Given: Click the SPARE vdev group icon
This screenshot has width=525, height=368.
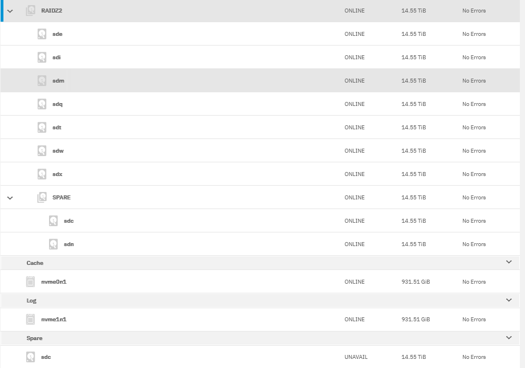Looking at the screenshot, I should click(42, 198).
